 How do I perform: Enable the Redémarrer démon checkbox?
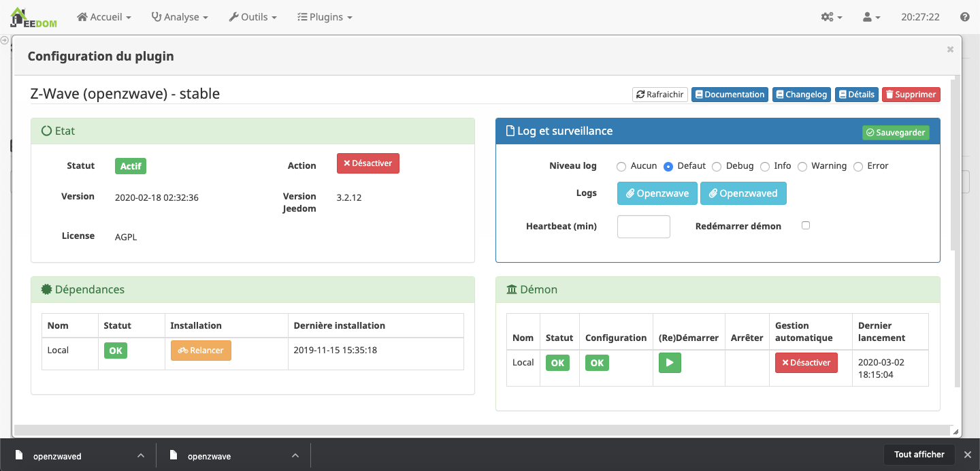click(806, 225)
